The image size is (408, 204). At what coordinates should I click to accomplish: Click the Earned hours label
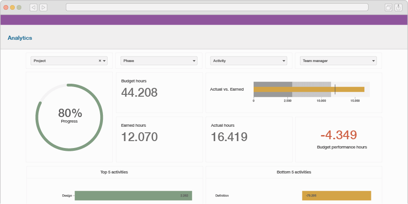(134, 125)
